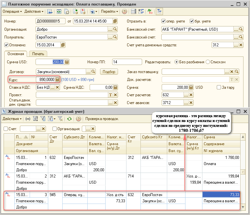The height and width of the screenshot is (215, 250).
Task: Open help in the payment order toolbar
Action: pyautogui.click(x=125, y=11)
